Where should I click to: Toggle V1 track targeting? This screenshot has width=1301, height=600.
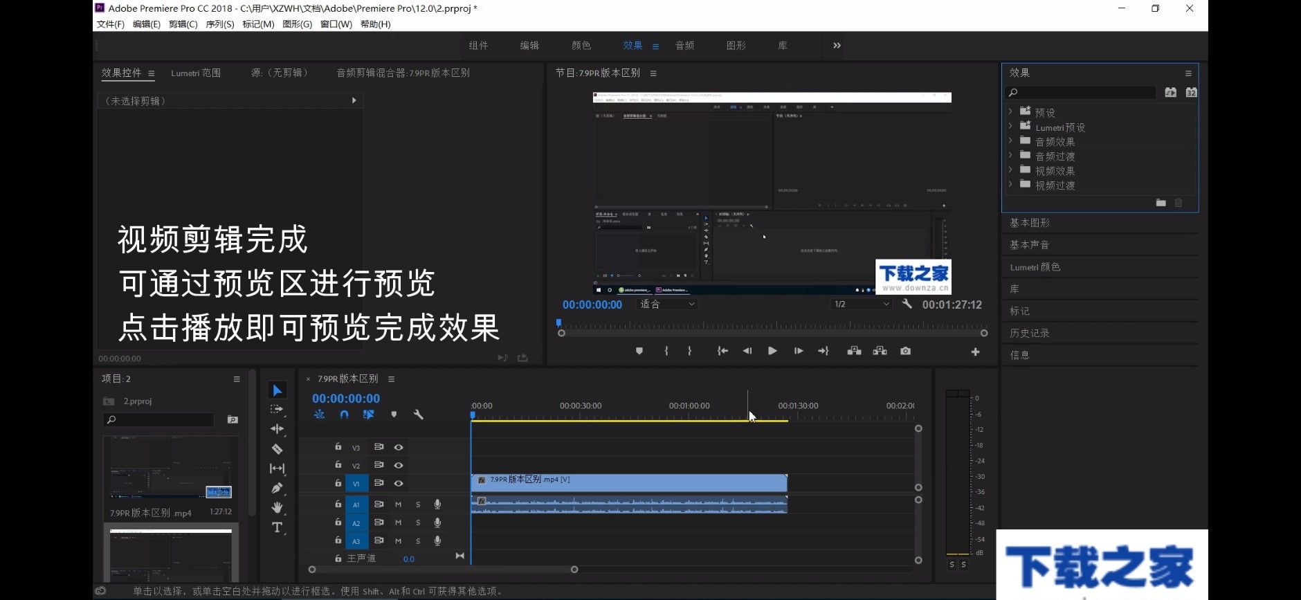tap(356, 483)
